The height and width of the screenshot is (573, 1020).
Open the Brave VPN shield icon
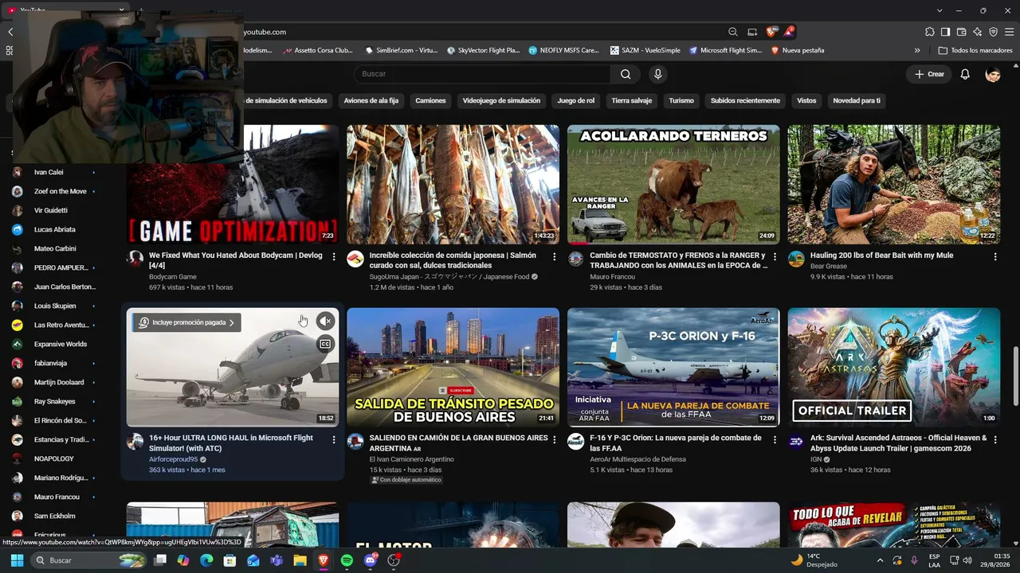[x=994, y=32]
